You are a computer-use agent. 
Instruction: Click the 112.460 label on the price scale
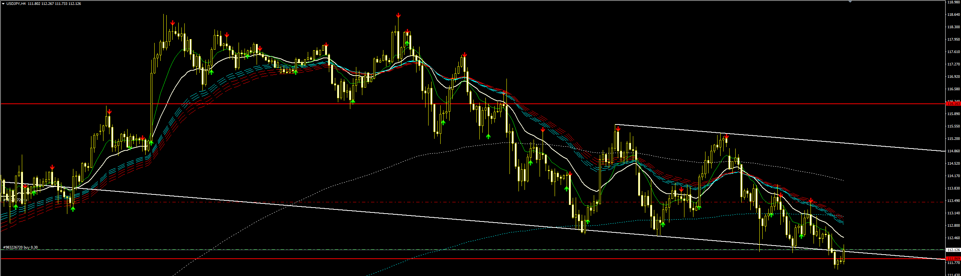point(953,238)
